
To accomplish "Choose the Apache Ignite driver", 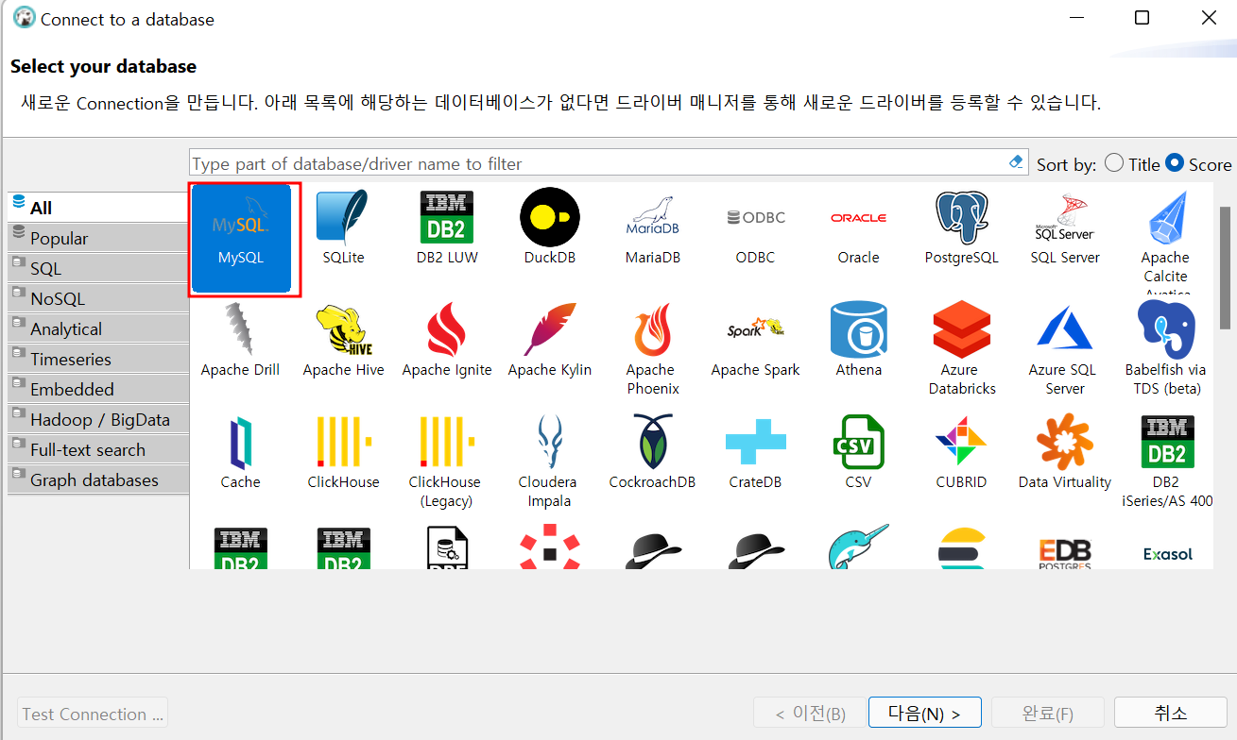I will click(x=446, y=340).
